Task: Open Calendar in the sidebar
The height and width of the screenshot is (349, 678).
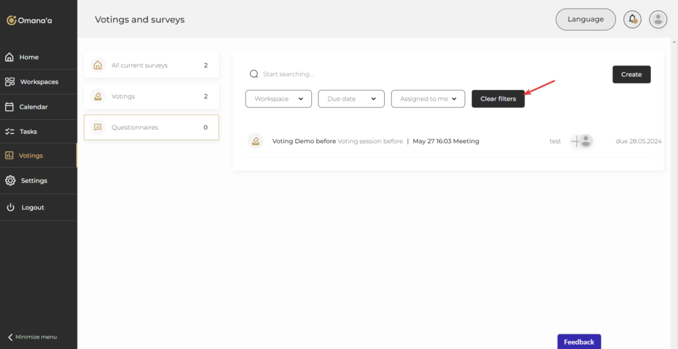Action: pyautogui.click(x=33, y=107)
